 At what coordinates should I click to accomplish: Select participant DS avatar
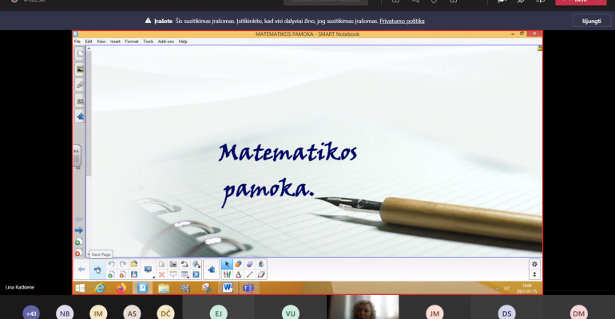(506, 313)
